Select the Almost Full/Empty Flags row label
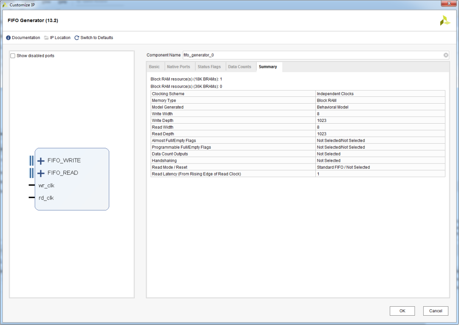The image size is (459, 325). (x=174, y=141)
